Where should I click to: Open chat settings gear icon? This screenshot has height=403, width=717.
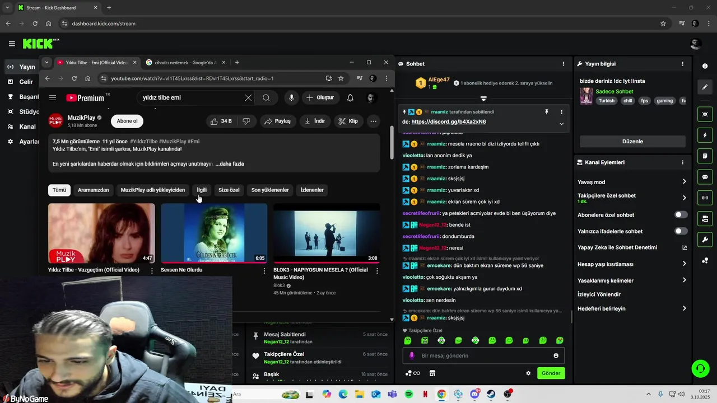[x=528, y=373]
